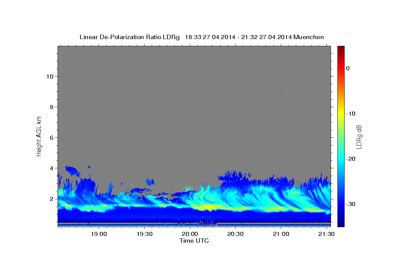
Task: Click the colorbar "-20" value label
Action: tap(351, 159)
